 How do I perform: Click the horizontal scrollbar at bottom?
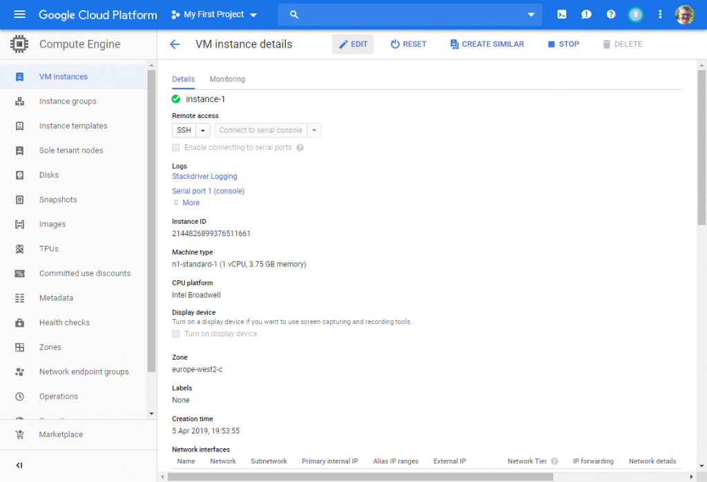point(360,477)
